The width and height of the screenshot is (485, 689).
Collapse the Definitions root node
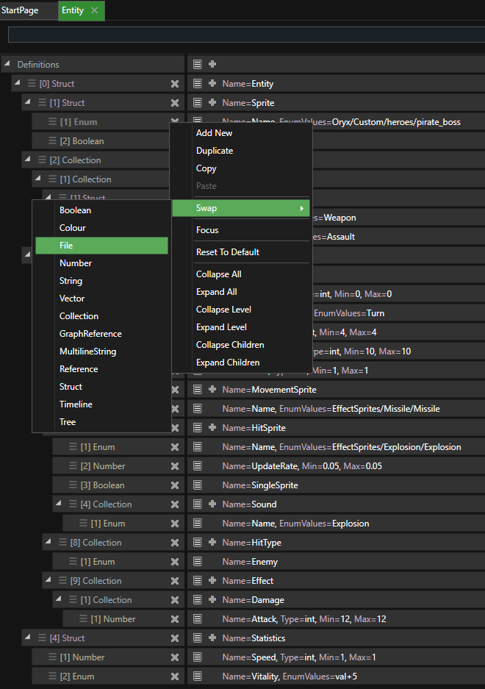click(7, 65)
